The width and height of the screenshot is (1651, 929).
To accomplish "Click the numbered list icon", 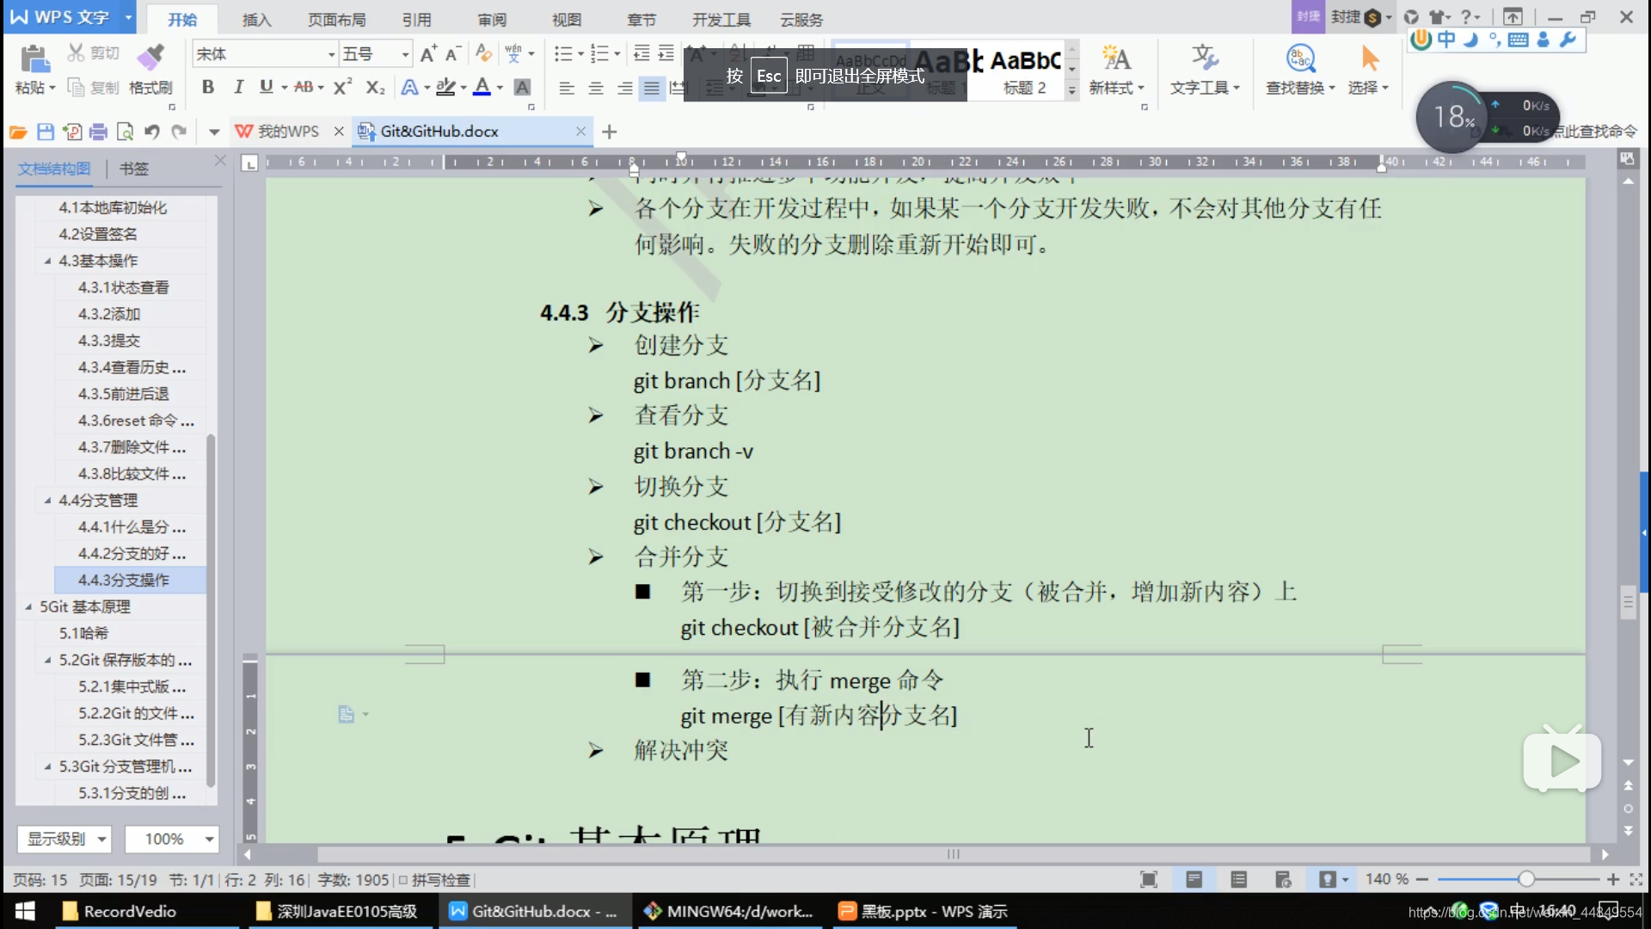I will [599, 54].
